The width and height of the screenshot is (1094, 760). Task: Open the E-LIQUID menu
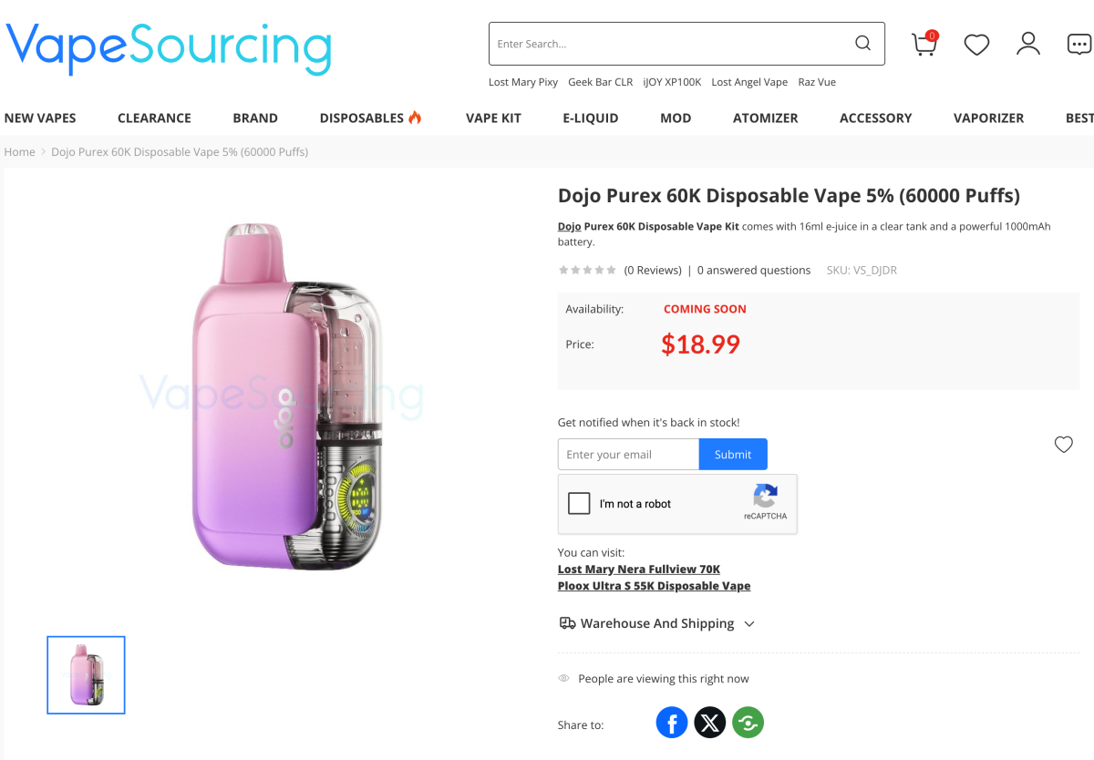[590, 118]
